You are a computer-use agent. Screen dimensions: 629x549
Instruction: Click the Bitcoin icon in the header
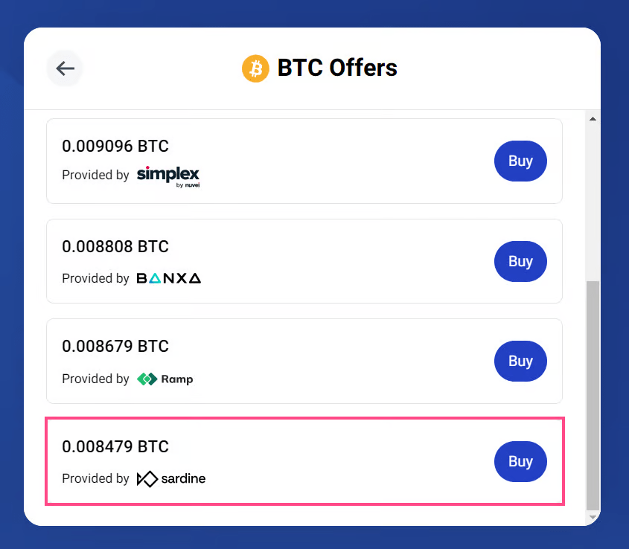point(256,68)
